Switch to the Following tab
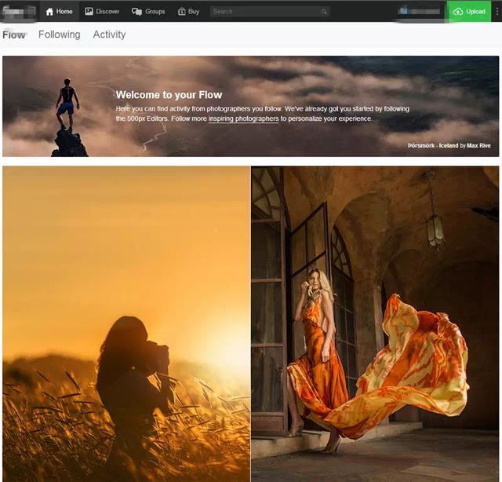This screenshot has height=482, width=502. point(59,35)
